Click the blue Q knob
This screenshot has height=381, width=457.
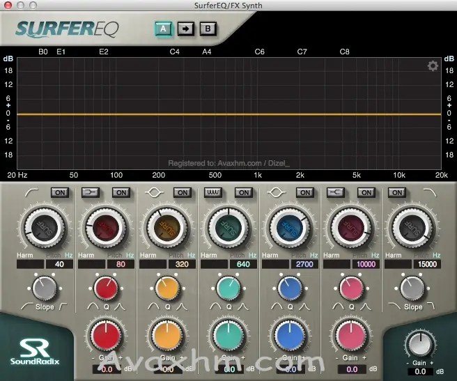pyautogui.click(x=290, y=288)
